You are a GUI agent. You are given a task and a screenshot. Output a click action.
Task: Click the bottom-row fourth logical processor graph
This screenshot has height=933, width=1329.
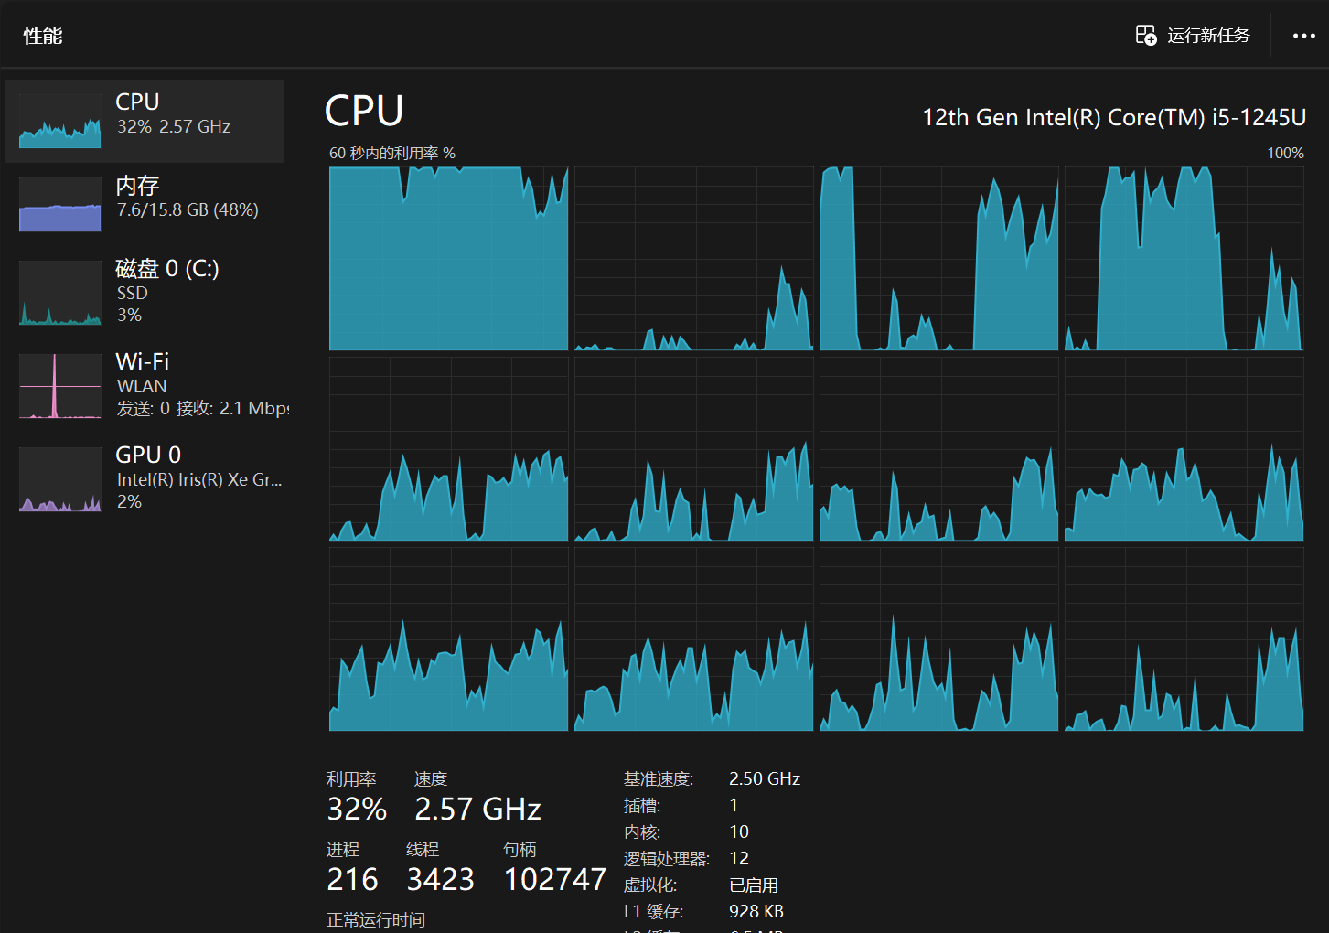1184,638
